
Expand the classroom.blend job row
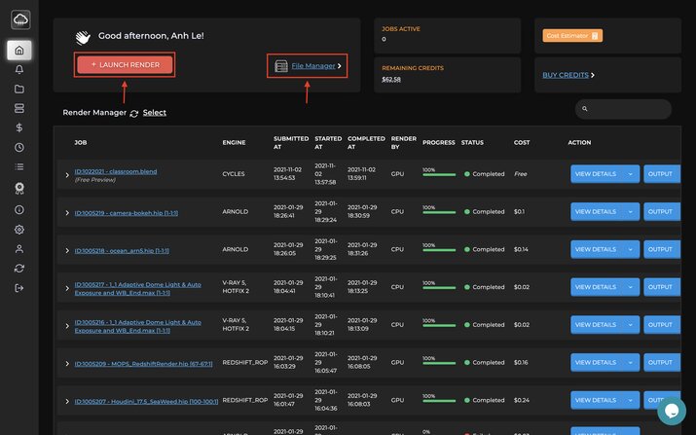(67, 175)
